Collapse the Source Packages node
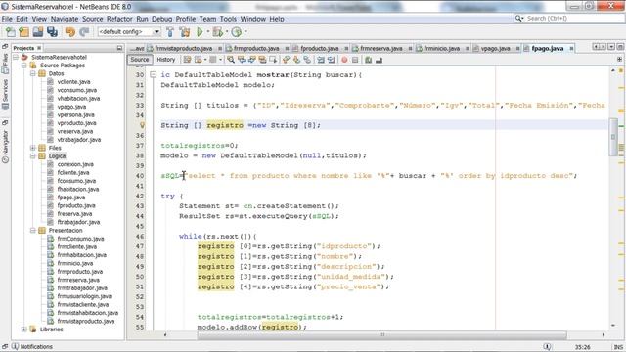 [23, 66]
